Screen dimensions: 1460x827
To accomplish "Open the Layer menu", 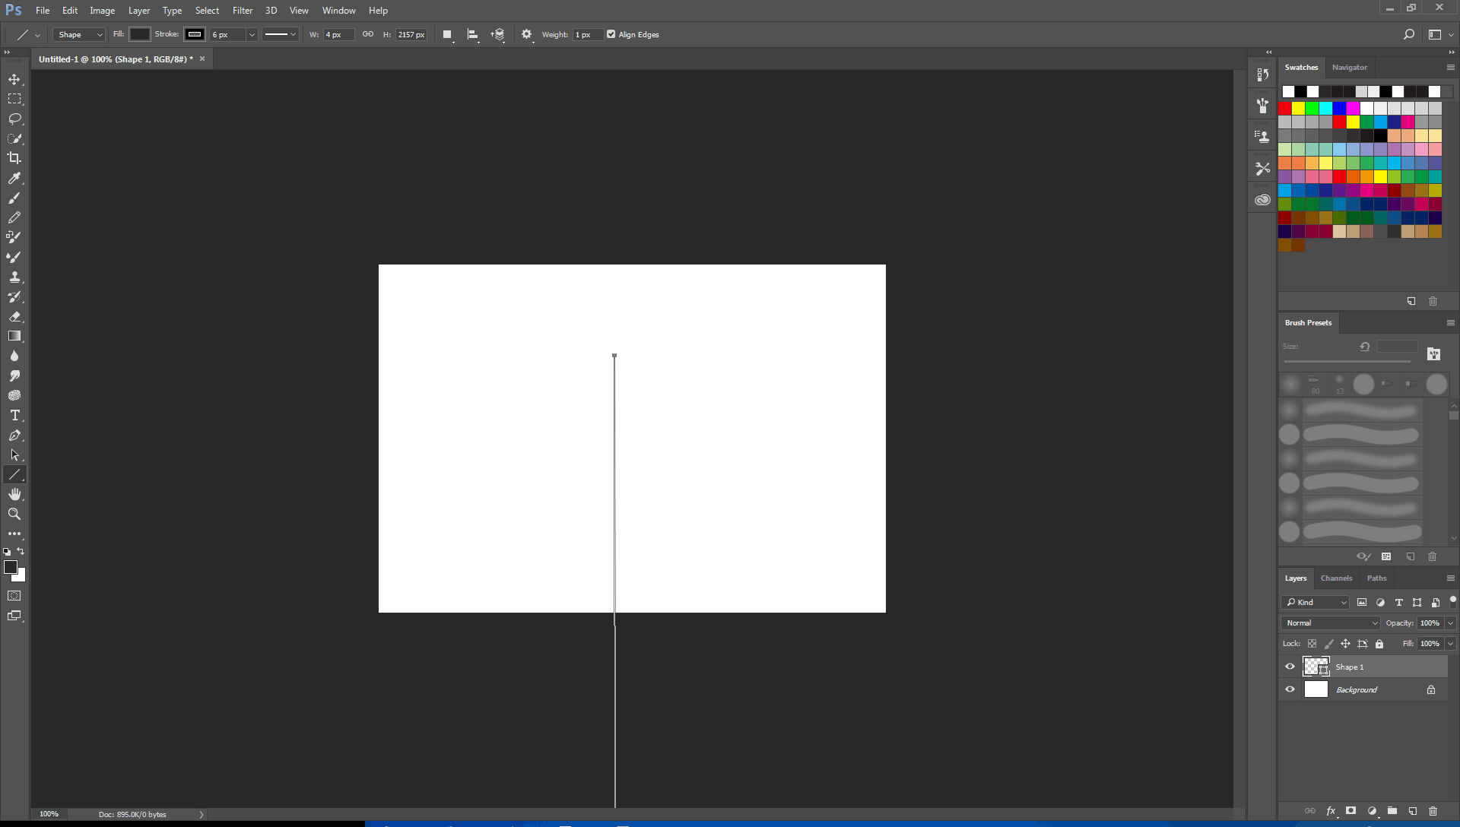I will coord(138,10).
